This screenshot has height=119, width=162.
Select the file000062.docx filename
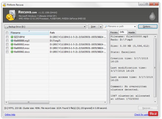coord(22,52)
